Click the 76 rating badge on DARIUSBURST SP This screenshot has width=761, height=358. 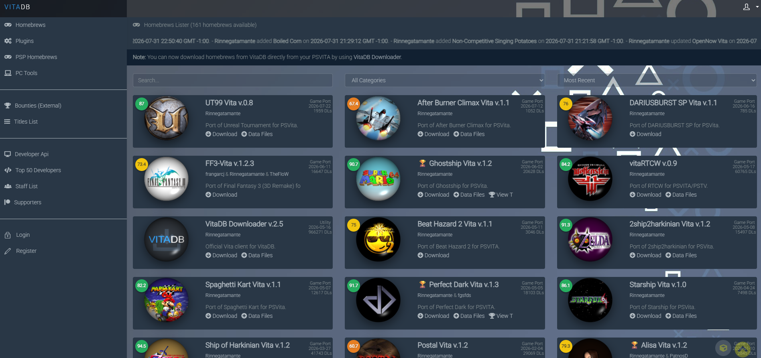(566, 104)
